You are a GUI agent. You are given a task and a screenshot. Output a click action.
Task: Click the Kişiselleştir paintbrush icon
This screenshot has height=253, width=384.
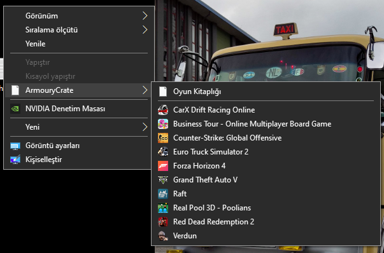click(x=15, y=160)
